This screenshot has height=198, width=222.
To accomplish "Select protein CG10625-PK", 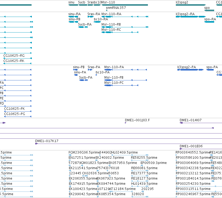I will [15, 109].
